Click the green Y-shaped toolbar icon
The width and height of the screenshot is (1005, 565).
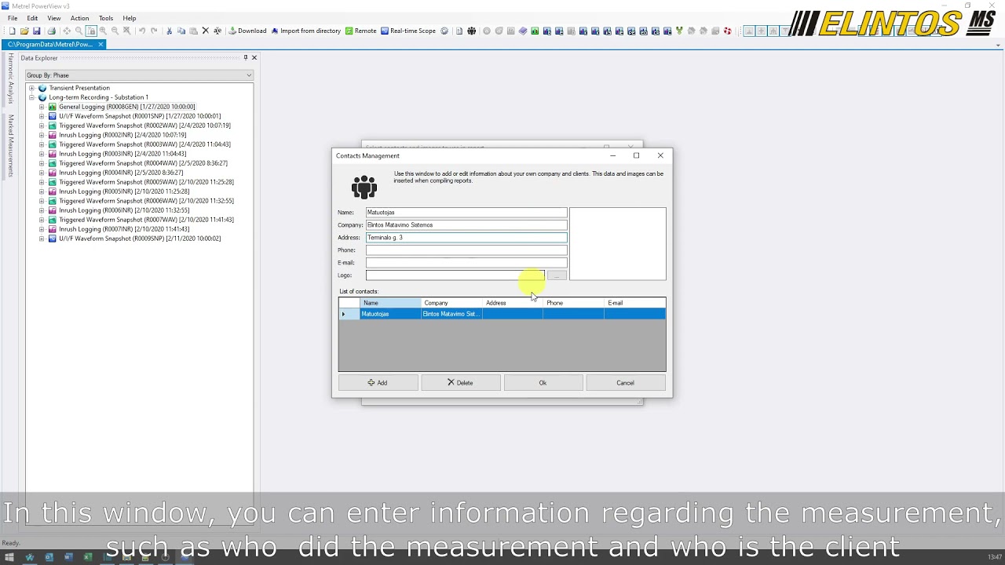tap(679, 31)
